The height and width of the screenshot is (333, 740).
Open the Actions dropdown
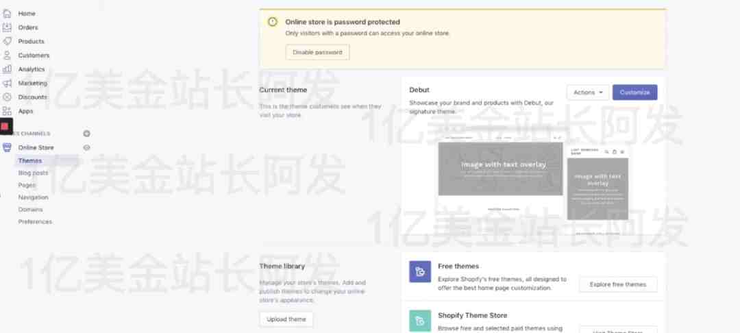(x=588, y=92)
